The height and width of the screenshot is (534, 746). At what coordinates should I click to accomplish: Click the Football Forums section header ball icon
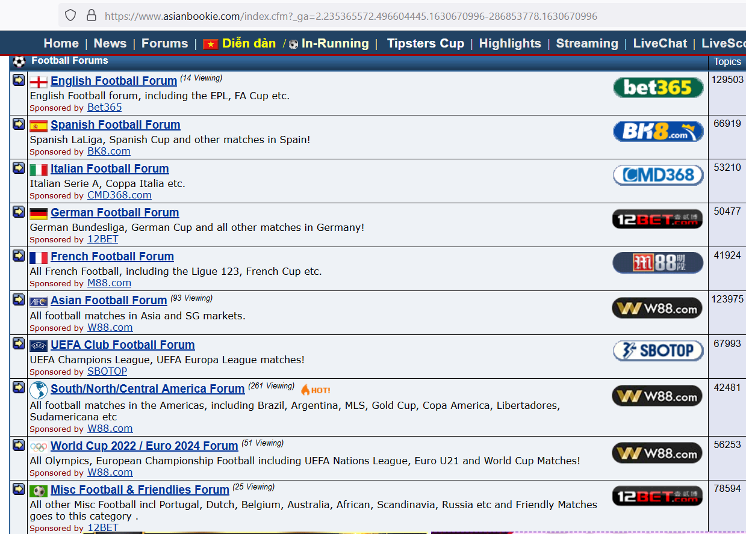pyautogui.click(x=19, y=61)
